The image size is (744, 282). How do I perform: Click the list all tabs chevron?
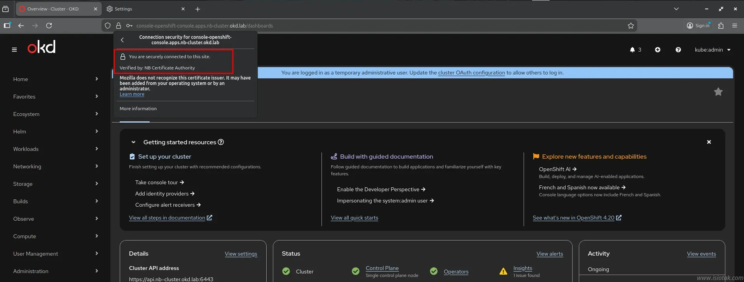click(676, 9)
